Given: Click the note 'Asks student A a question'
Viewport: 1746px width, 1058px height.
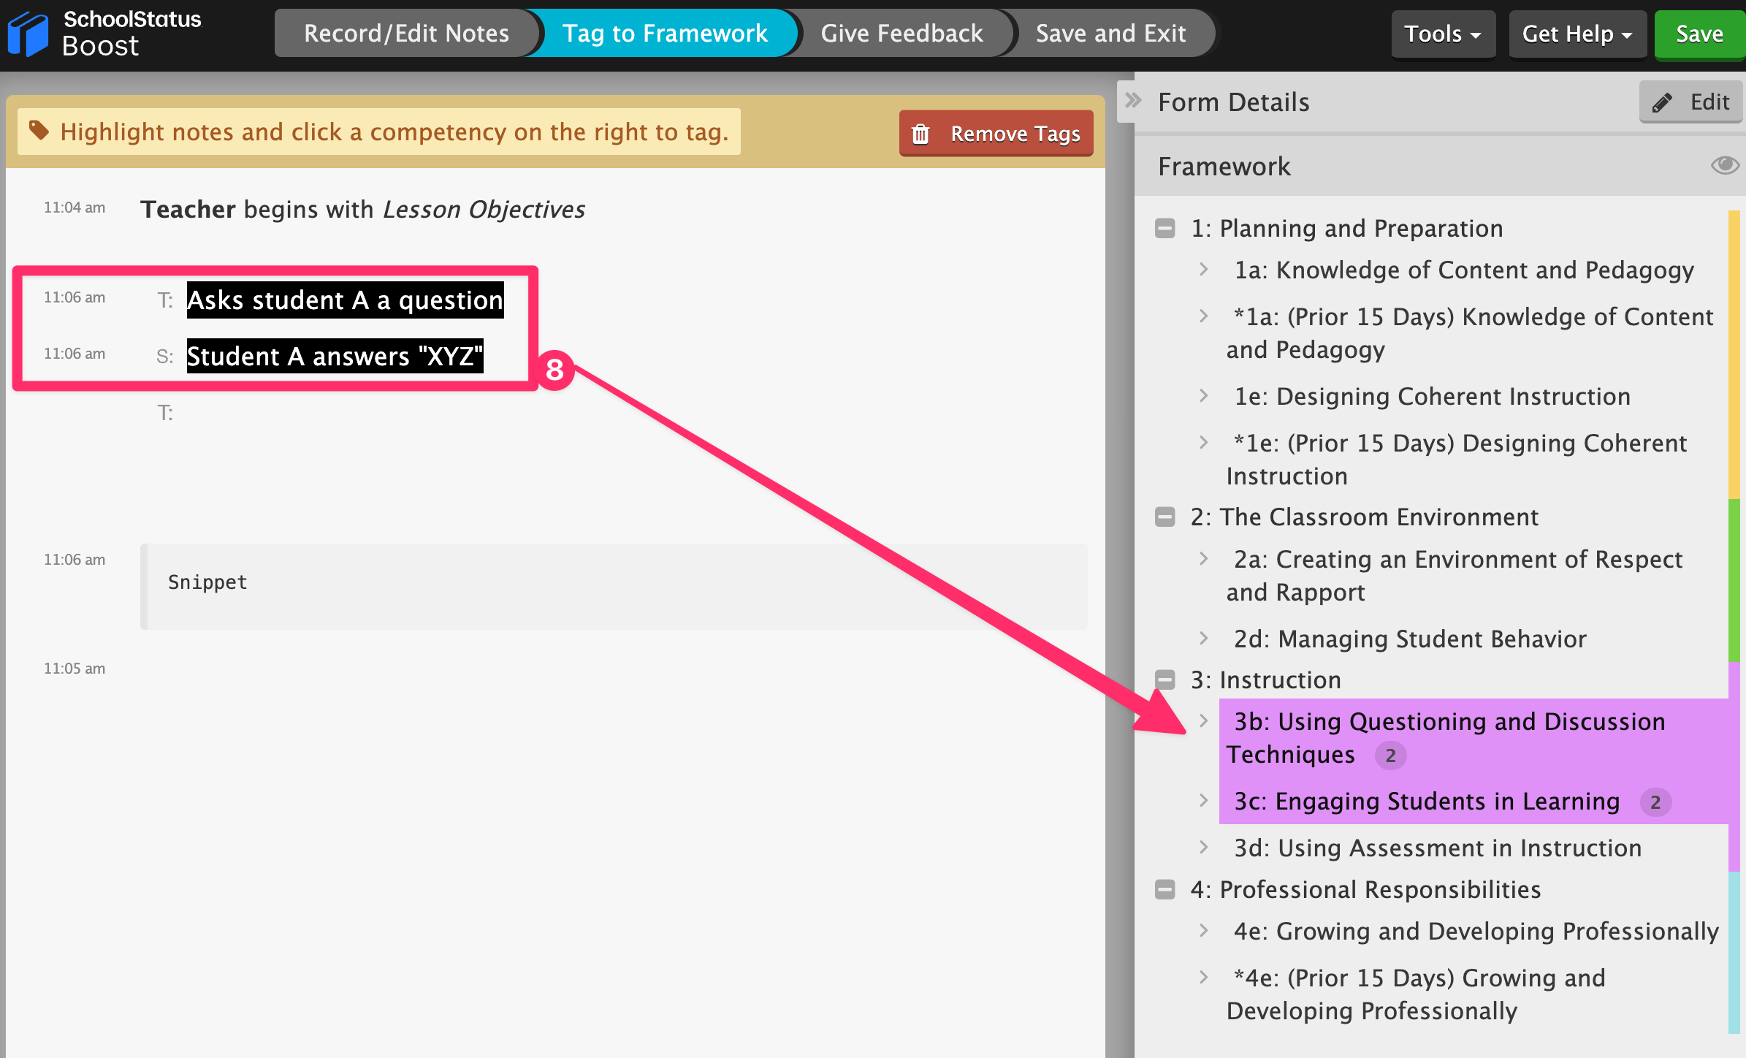Looking at the screenshot, I should pos(345,300).
